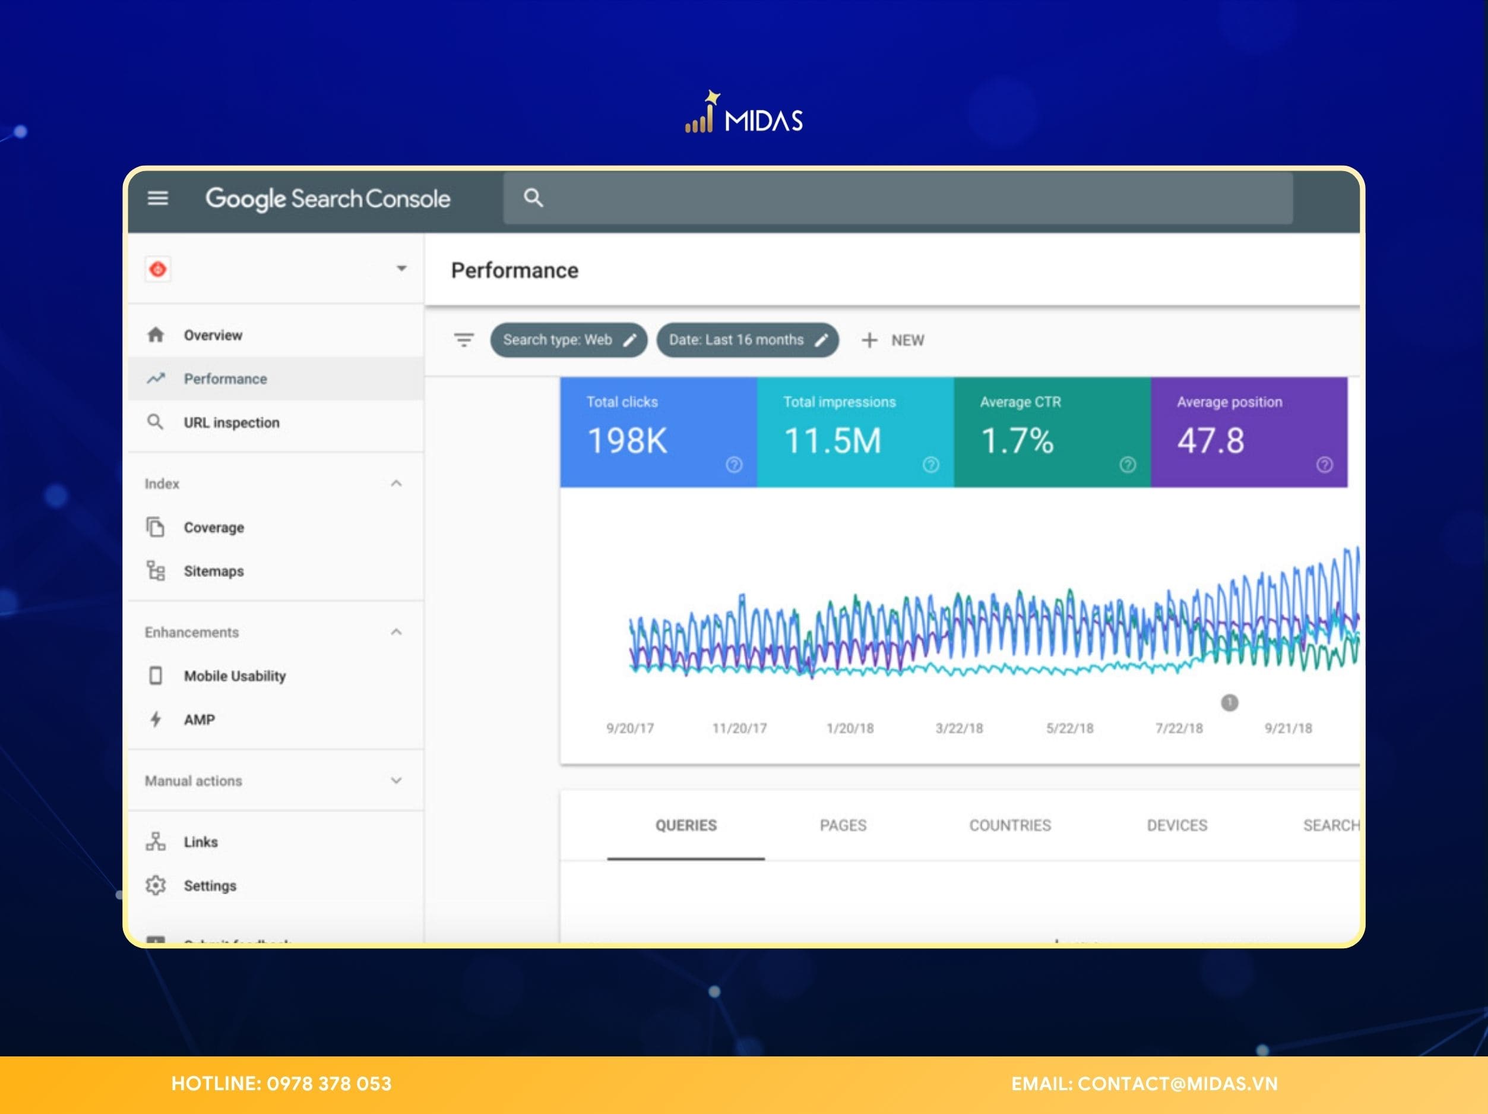This screenshot has height=1114, width=1488.
Task: Click help icon on Average CTR card
Action: point(1128,465)
